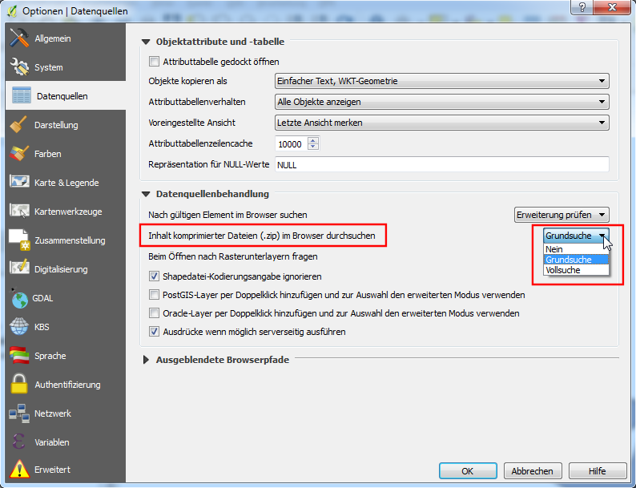Click the open Grundsuche combo box header

click(x=576, y=236)
